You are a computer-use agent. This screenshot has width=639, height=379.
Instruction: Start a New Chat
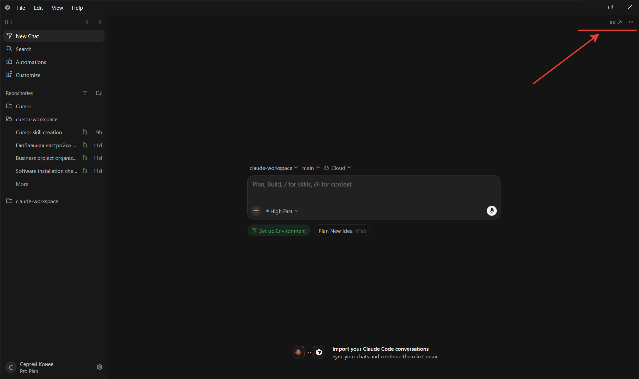pos(54,36)
